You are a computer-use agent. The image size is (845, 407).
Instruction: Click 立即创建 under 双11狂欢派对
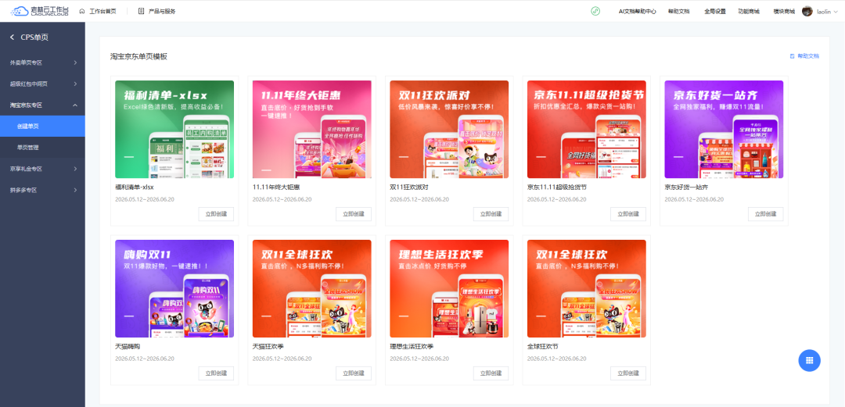click(x=491, y=214)
